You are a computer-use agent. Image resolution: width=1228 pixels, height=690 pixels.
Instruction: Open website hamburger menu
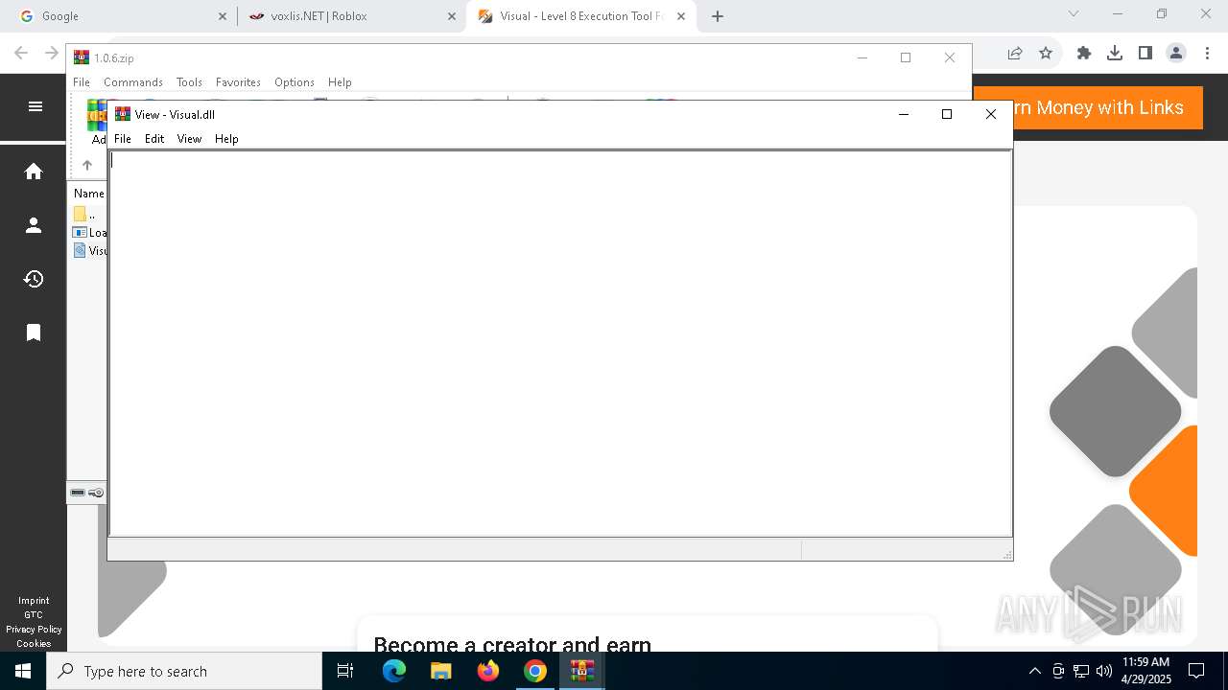[x=35, y=106]
